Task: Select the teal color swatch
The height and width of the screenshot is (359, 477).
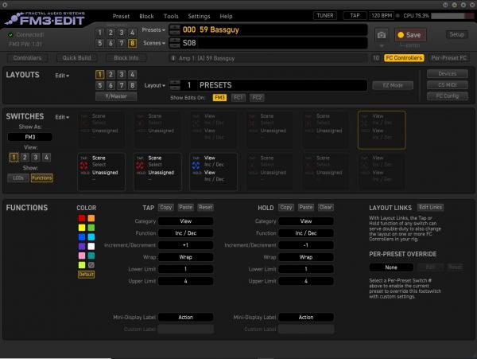Action: pyautogui.click(x=91, y=256)
